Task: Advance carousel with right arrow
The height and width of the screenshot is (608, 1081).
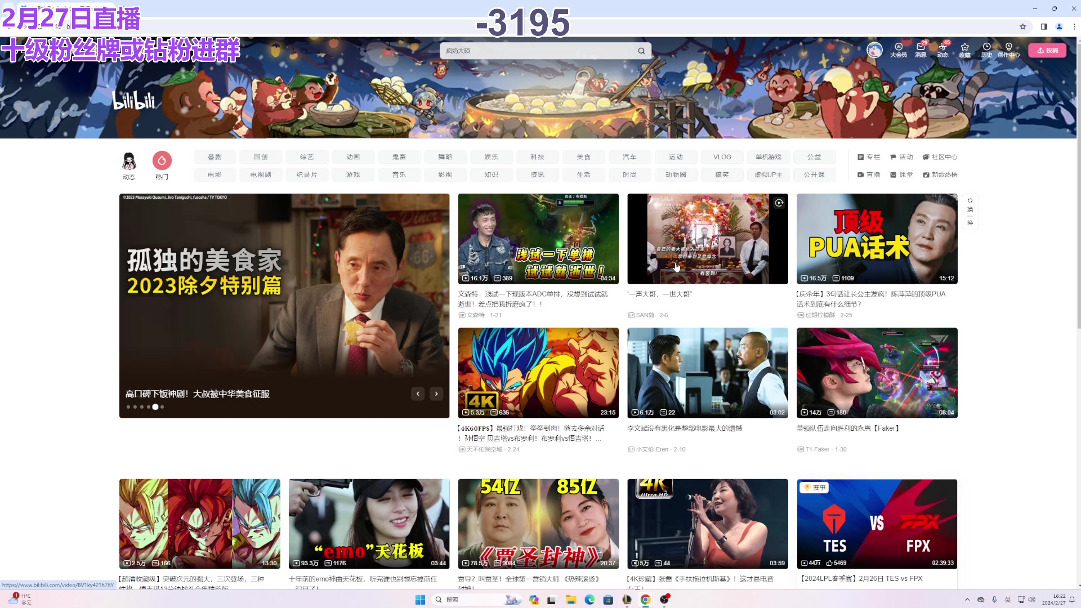Action: (436, 394)
